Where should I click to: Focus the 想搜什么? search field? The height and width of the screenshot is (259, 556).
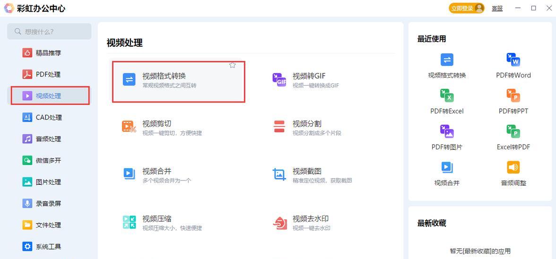click(49, 32)
